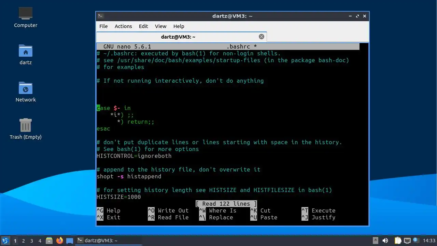Open the Computer desktop icon

click(26, 17)
